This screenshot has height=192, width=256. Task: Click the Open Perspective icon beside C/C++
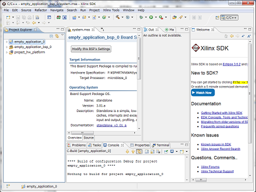click(217, 17)
